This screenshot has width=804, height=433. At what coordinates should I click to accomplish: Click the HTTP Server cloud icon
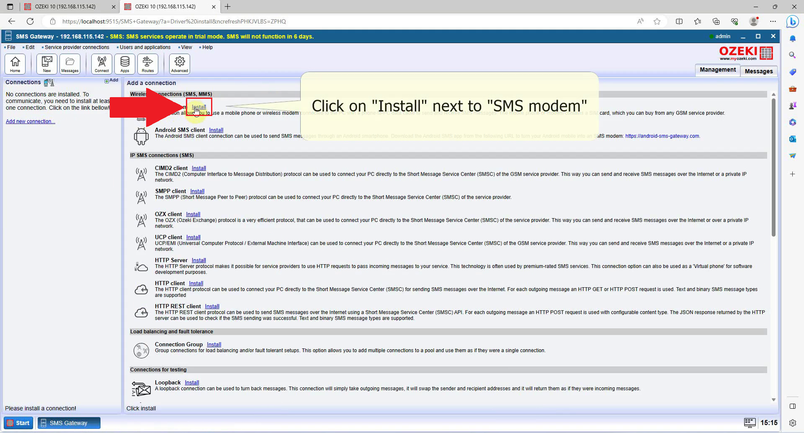coord(141,266)
